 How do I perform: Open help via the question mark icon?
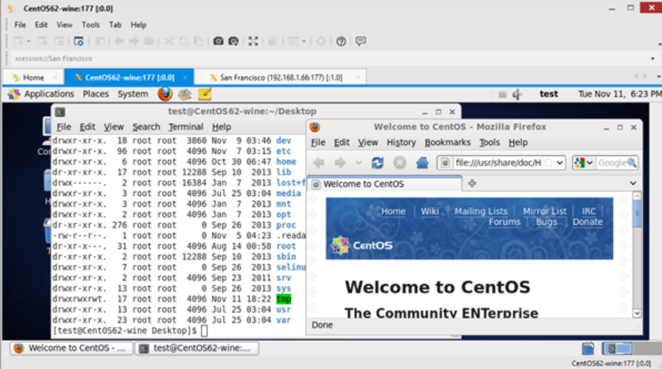click(341, 41)
